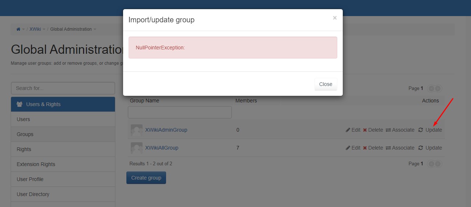Open the XWikiAdminGroup link
The width and height of the screenshot is (471, 207).
click(166, 130)
